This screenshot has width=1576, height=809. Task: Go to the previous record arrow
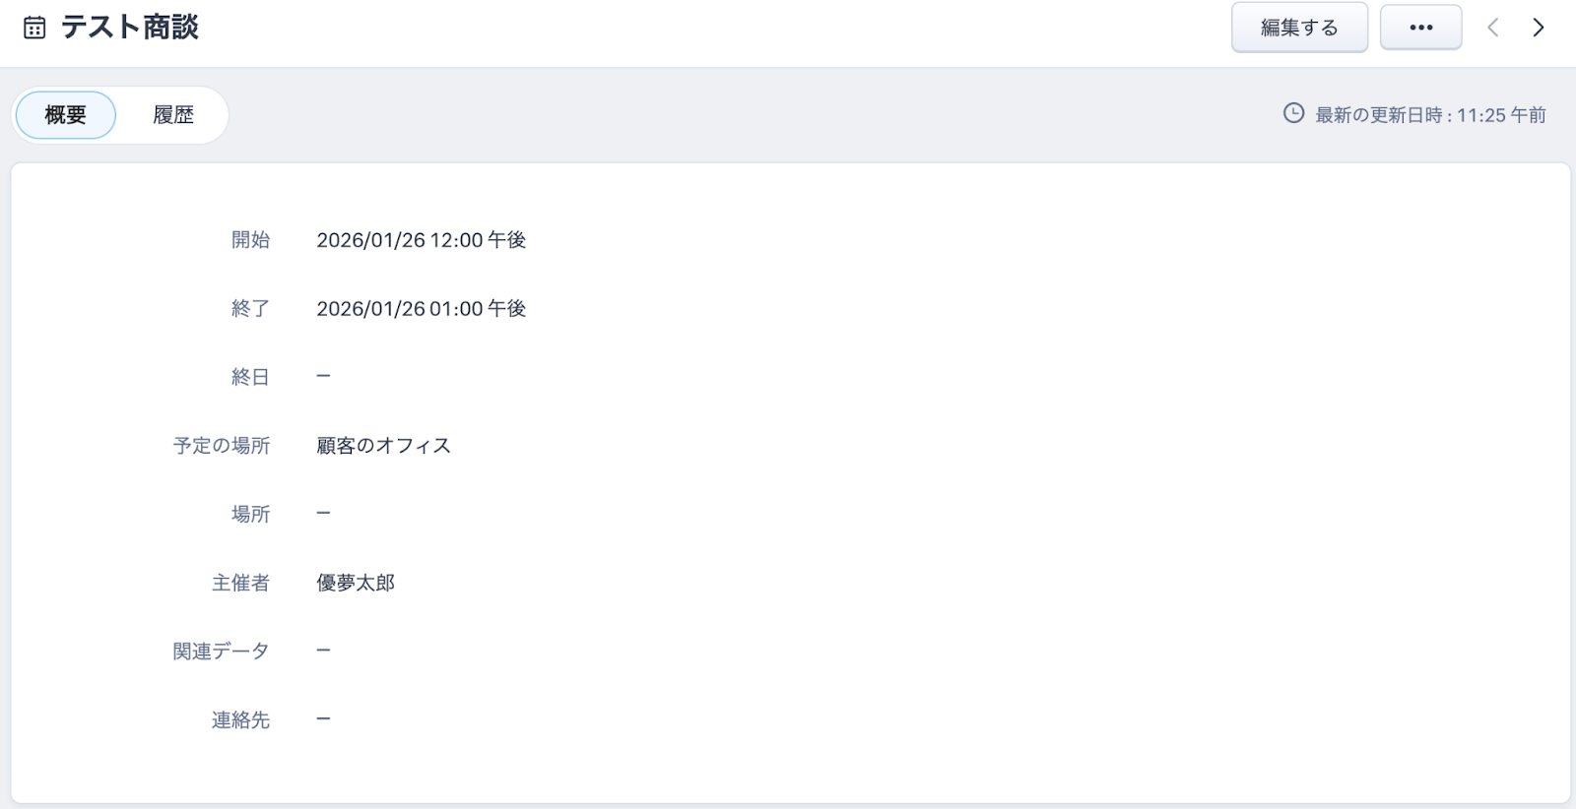tap(1493, 28)
